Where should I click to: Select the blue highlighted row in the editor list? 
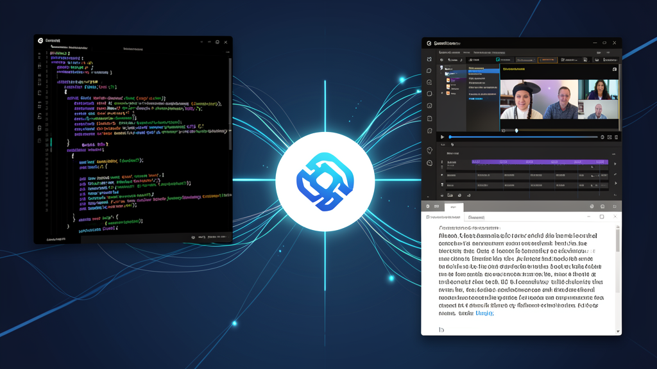pyautogui.click(x=484, y=71)
